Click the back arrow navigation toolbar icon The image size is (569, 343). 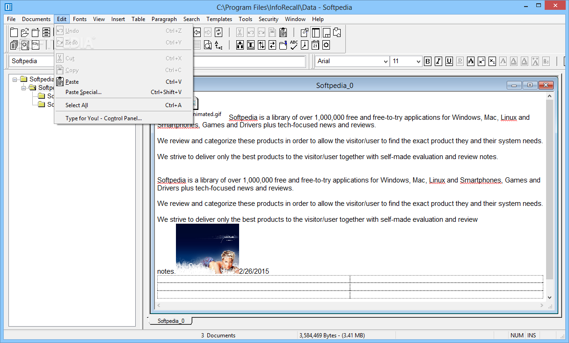click(x=197, y=32)
